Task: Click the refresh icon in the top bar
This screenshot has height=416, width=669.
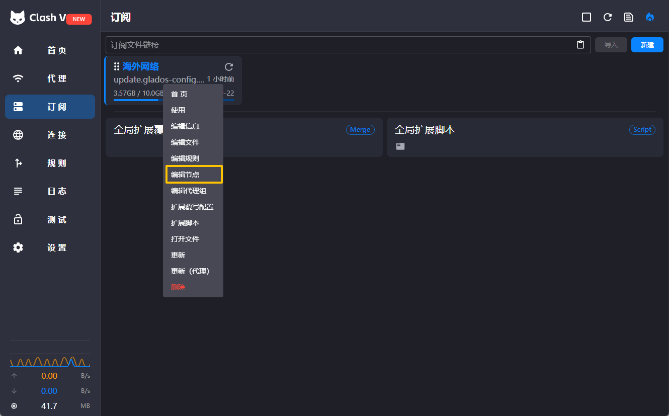Action: click(608, 17)
